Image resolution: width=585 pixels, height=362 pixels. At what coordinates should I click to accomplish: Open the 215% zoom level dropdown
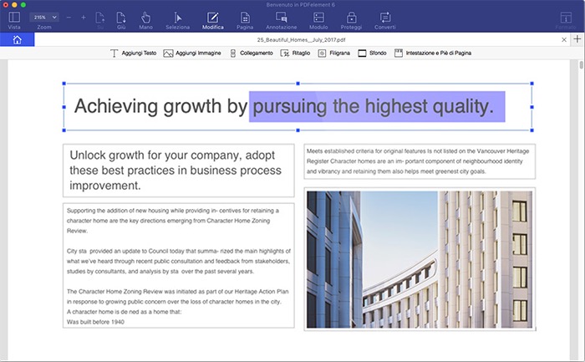[44, 18]
